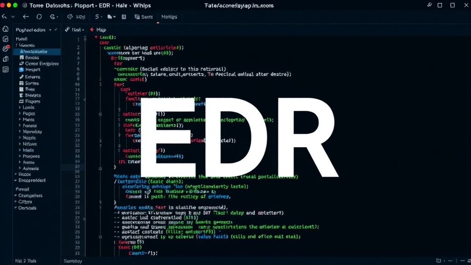
Task: Click line number 1 in the editor gutter
Action: coord(78,40)
